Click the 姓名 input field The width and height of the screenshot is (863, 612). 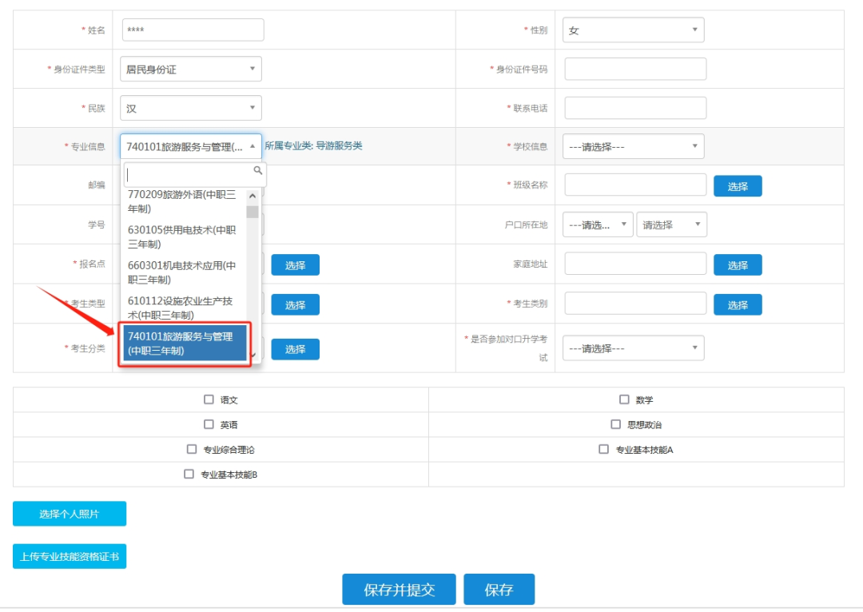tap(193, 30)
